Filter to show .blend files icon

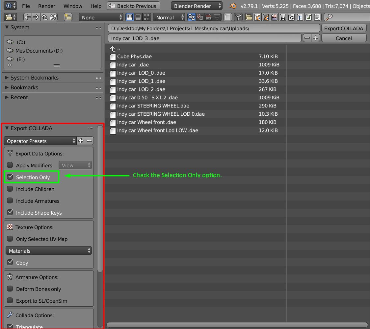point(257,17)
